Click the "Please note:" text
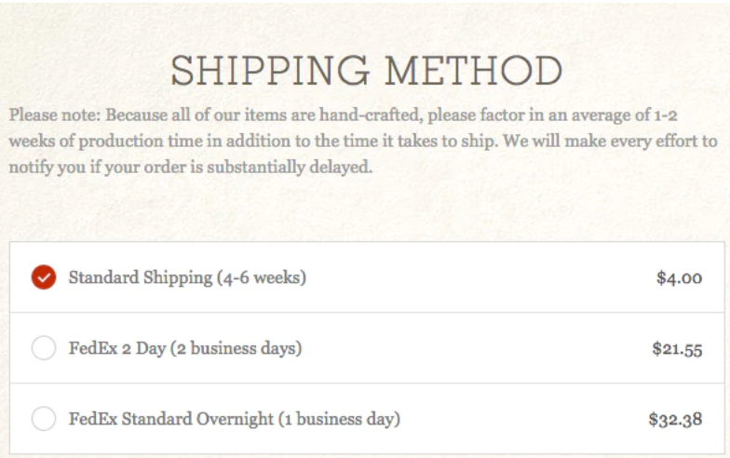The image size is (730, 458). 55,114
